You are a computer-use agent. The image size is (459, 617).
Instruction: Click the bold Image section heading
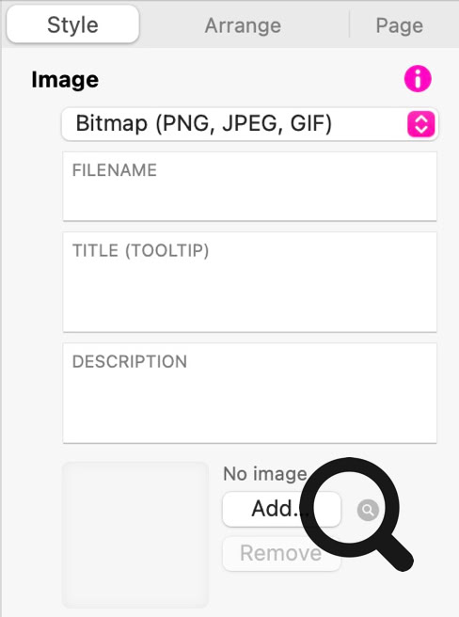coord(65,80)
